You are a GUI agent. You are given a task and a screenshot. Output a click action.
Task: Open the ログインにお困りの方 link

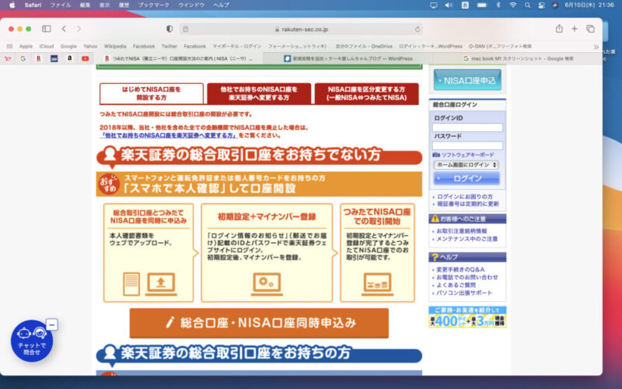(x=464, y=197)
